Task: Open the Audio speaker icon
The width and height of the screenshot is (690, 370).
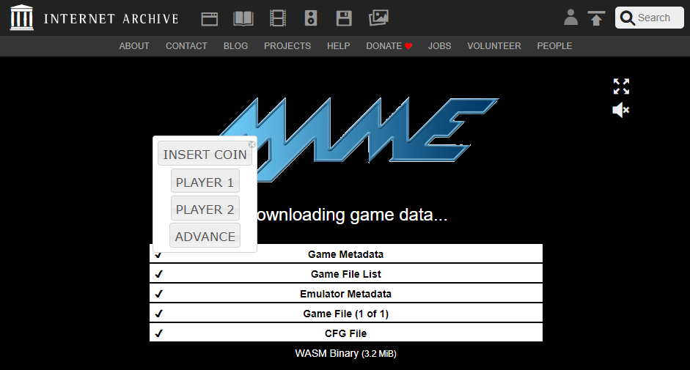Action: 311,18
